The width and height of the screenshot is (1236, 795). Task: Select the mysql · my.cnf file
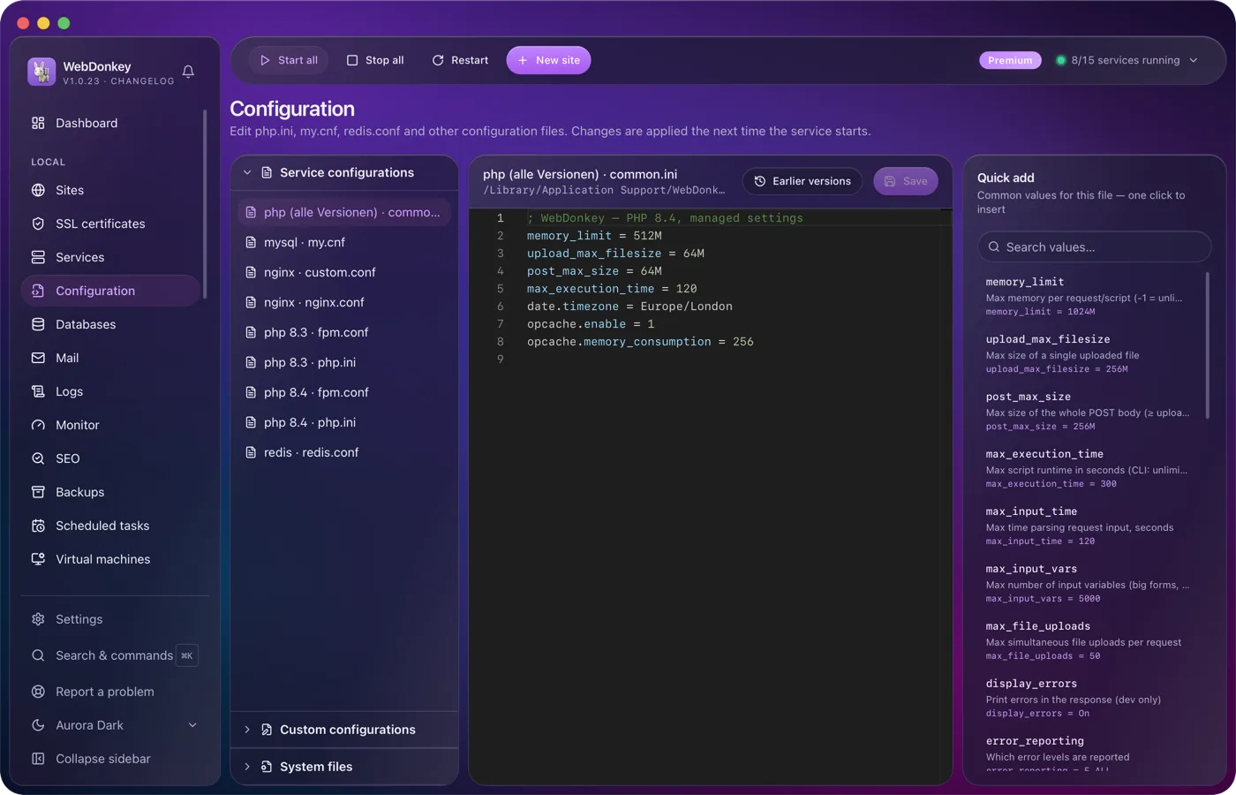[344, 242]
